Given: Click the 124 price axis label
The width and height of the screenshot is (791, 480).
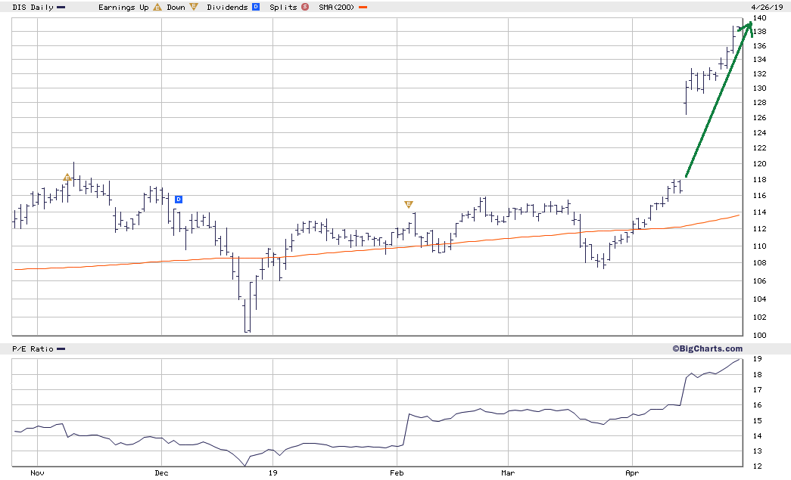Looking at the screenshot, I should point(760,132).
